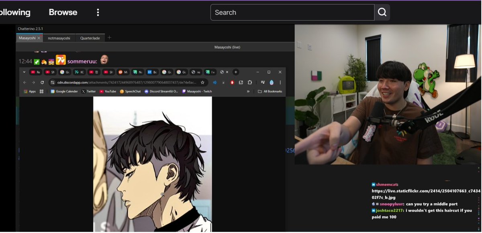This screenshot has width=482, height=233.
Task: Click message "can you try a middle part"
Action: pyautogui.click(x=432, y=204)
